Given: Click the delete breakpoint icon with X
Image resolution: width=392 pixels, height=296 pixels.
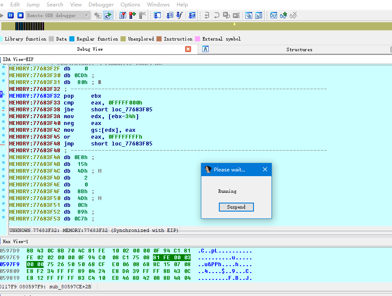Looking at the screenshot, I should click(142, 15).
